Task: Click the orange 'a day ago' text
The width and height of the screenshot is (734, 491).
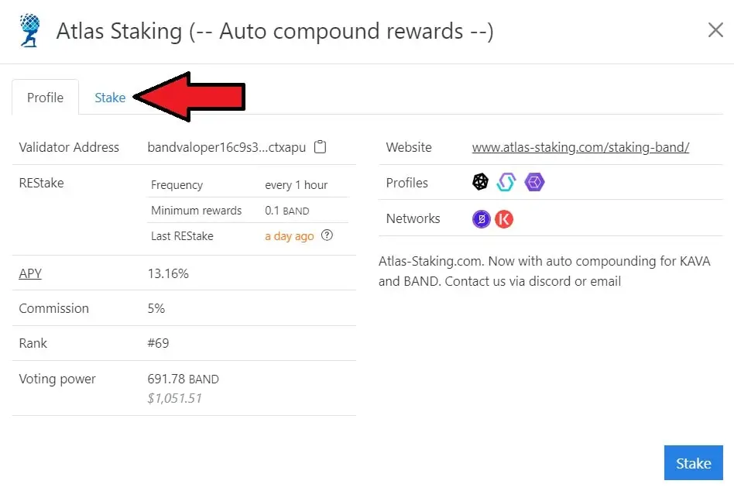Action: pyautogui.click(x=289, y=236)
